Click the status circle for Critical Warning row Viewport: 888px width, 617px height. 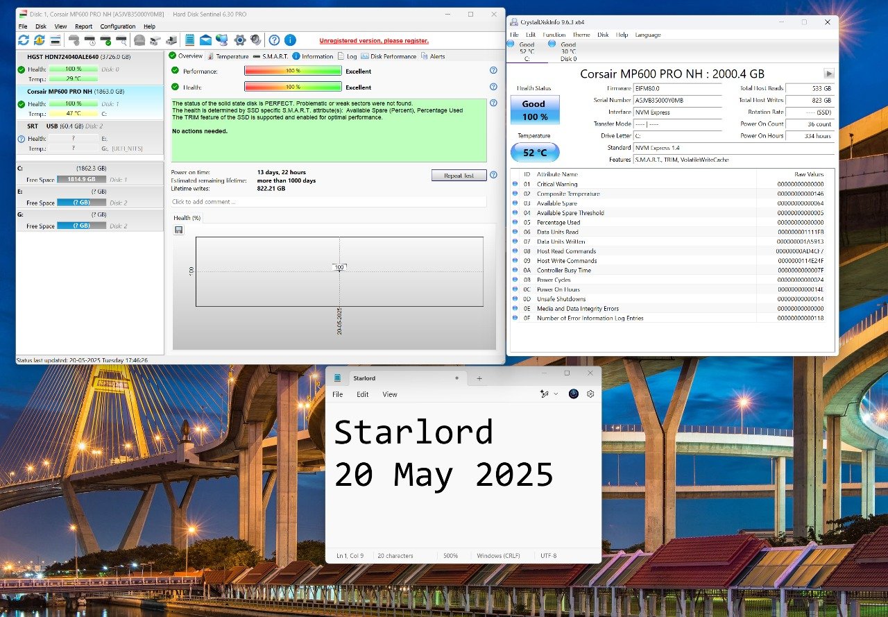(515, 184)
